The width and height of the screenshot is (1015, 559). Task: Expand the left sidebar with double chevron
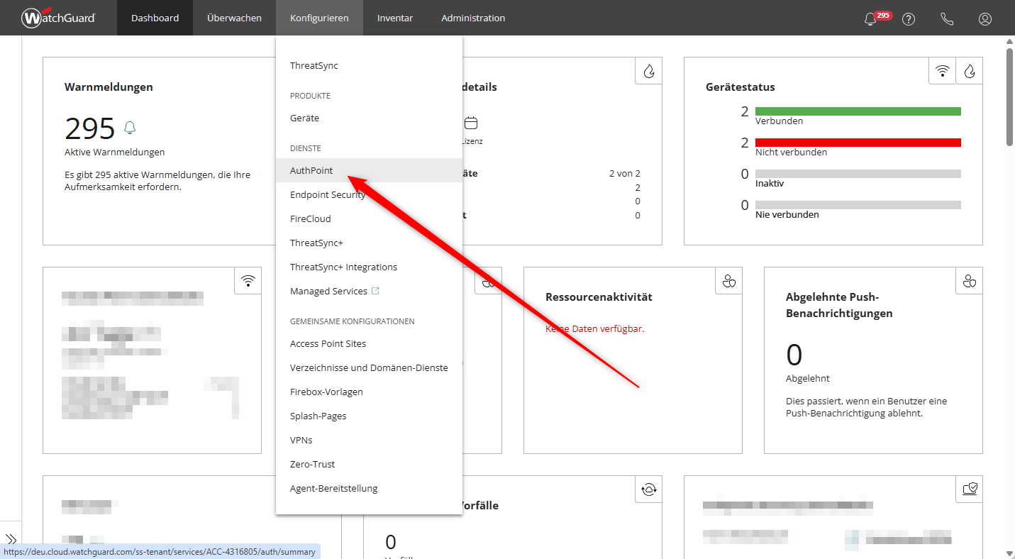pos(11,539)
